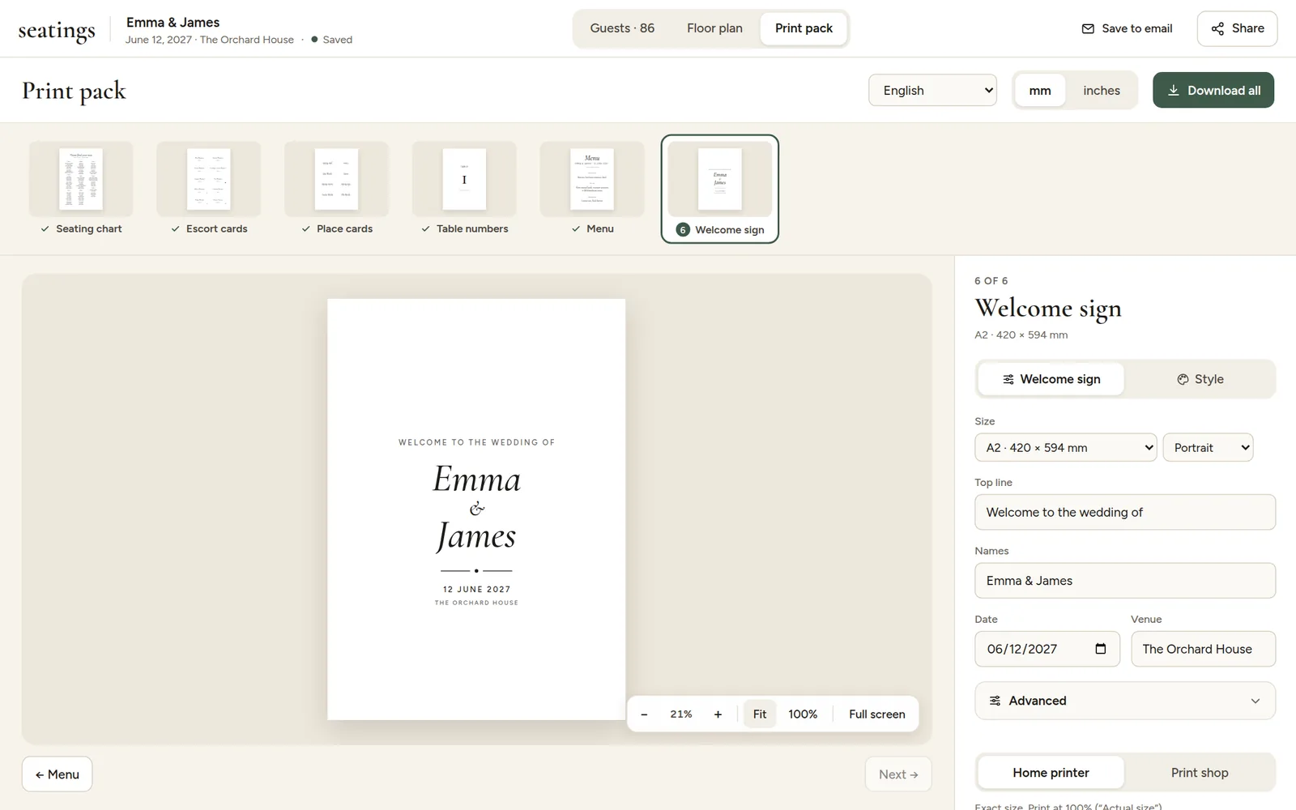Zoom out with the minus icon
Viewport: 1296px width, 810px height.
click(644, 714)
